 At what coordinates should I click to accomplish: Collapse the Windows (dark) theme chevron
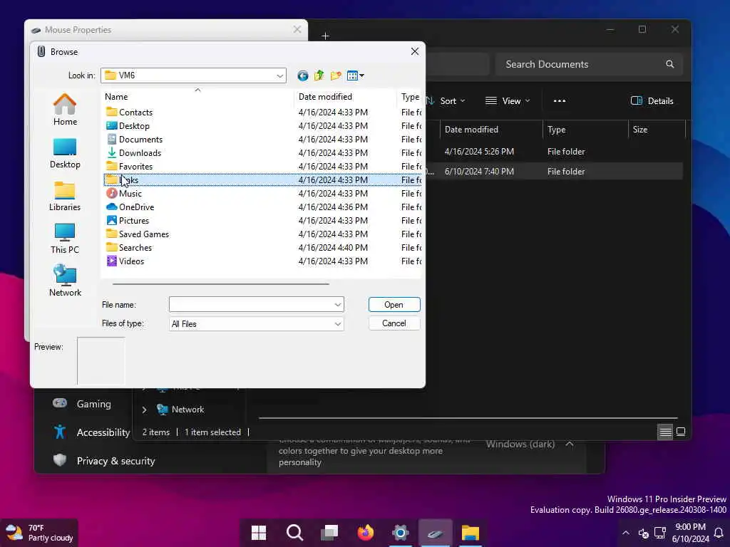pos(570,444)
